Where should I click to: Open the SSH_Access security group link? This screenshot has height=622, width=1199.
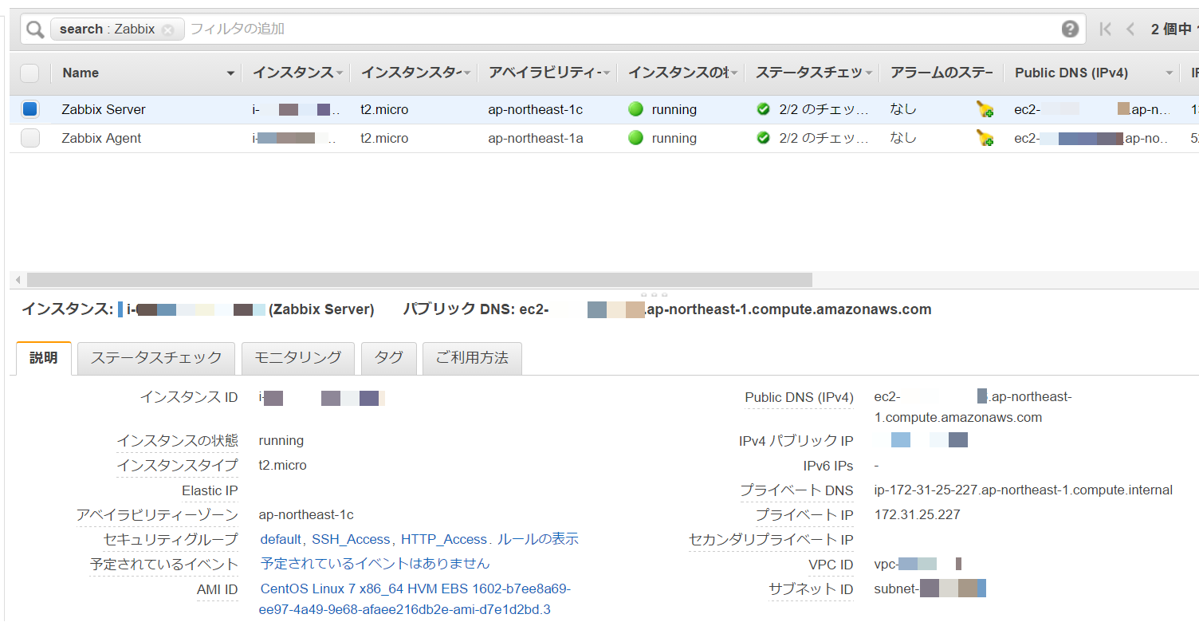(351, 540)
